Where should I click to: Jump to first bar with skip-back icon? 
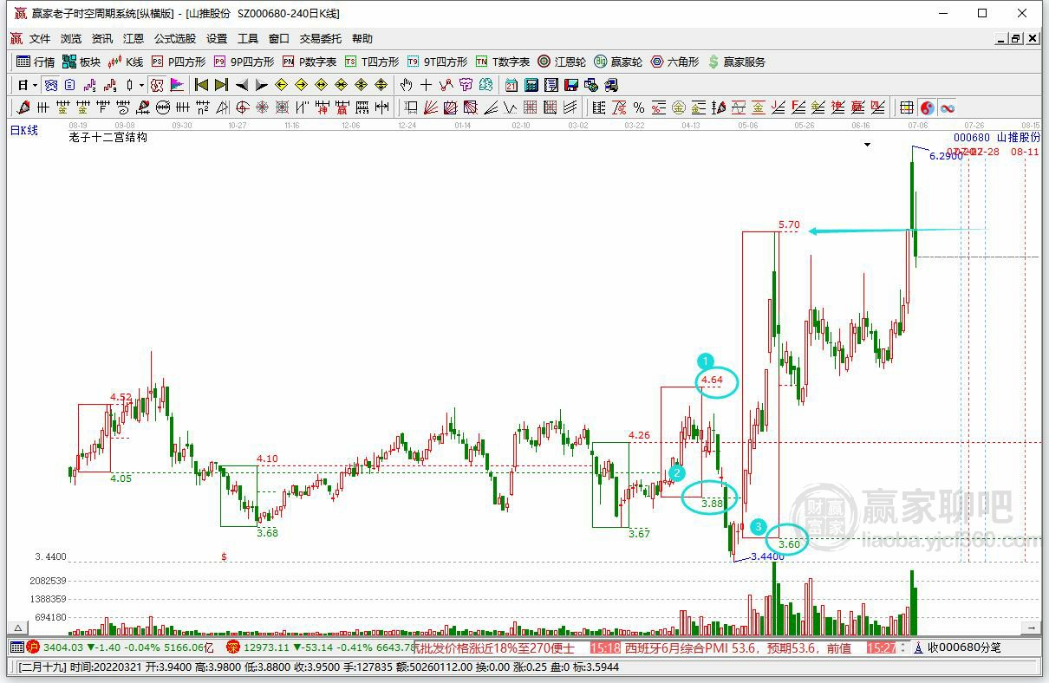pos(201,85)
